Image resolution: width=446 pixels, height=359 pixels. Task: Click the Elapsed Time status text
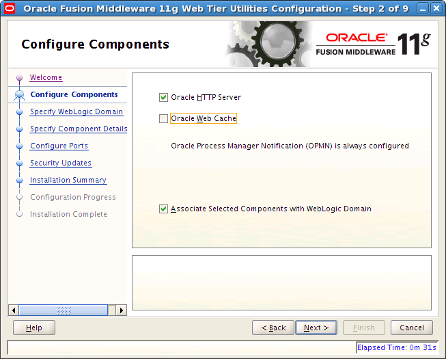(397, 347)
